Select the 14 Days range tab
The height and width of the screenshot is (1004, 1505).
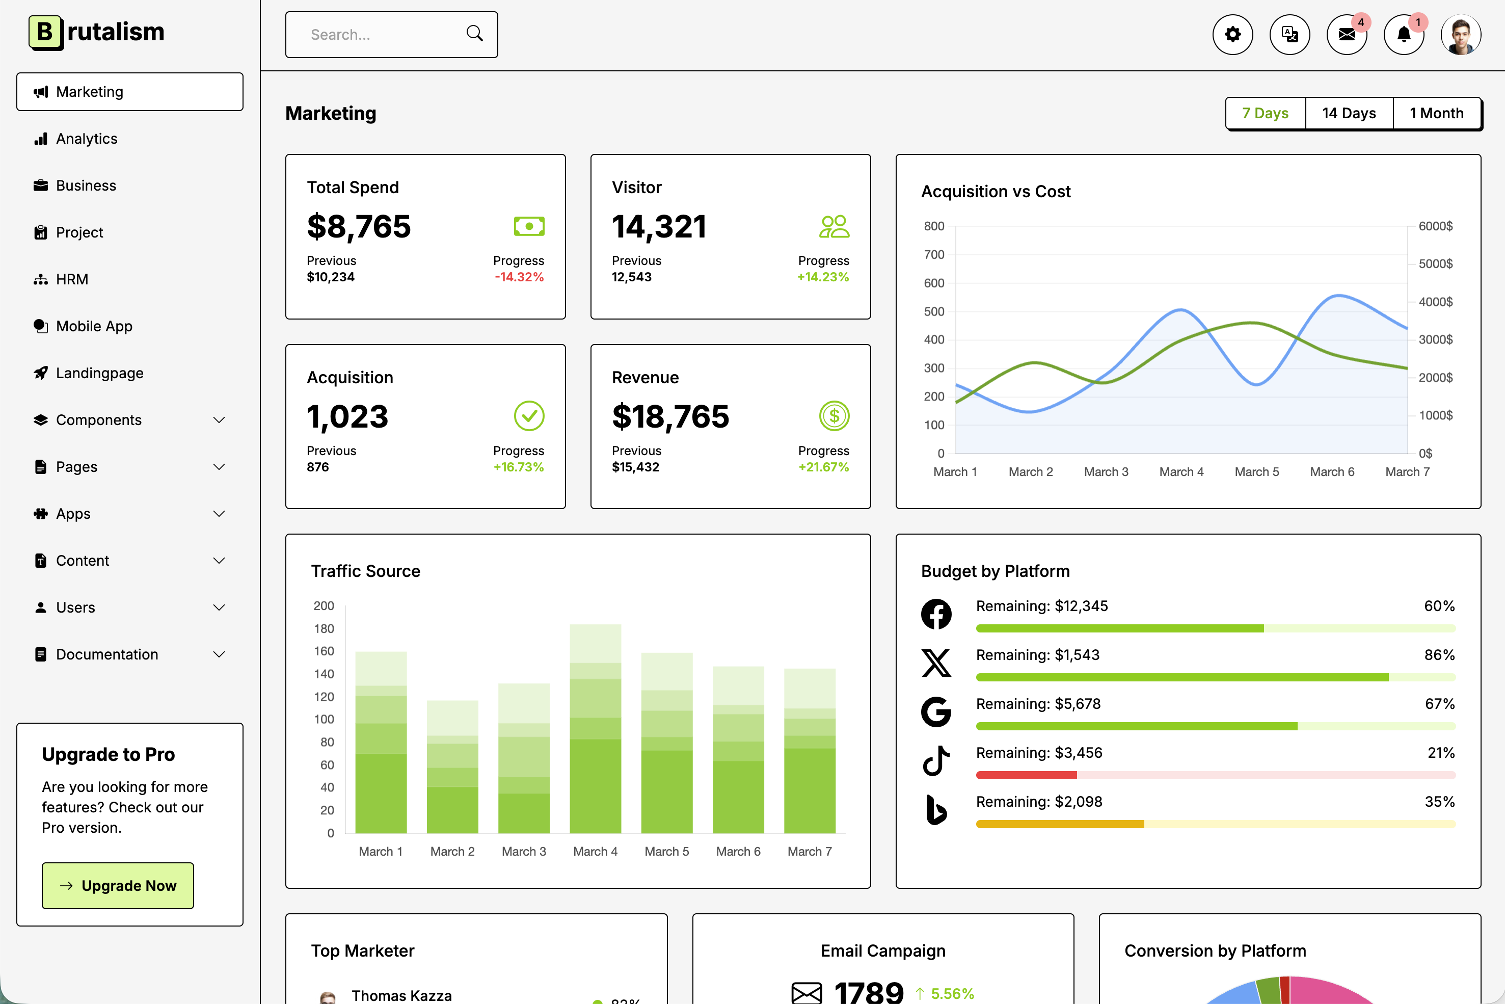point(1350,113)
